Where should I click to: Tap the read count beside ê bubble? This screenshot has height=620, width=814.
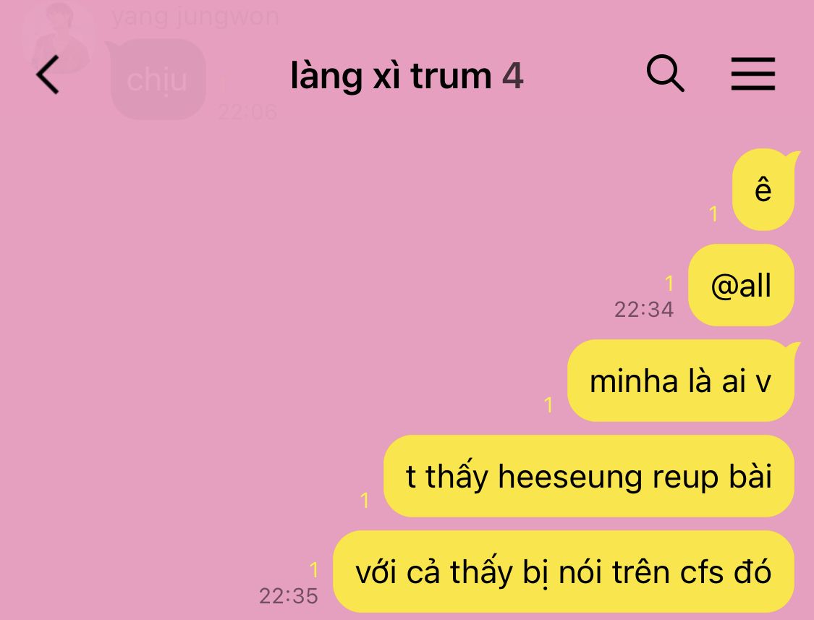(714, 214)
